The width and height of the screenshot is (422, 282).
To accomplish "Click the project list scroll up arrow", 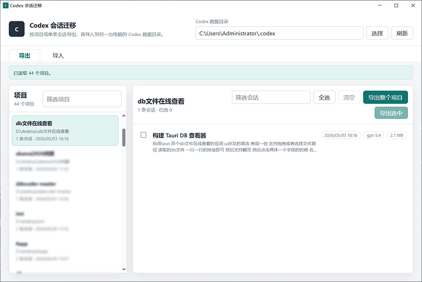I will click(124, 116).
